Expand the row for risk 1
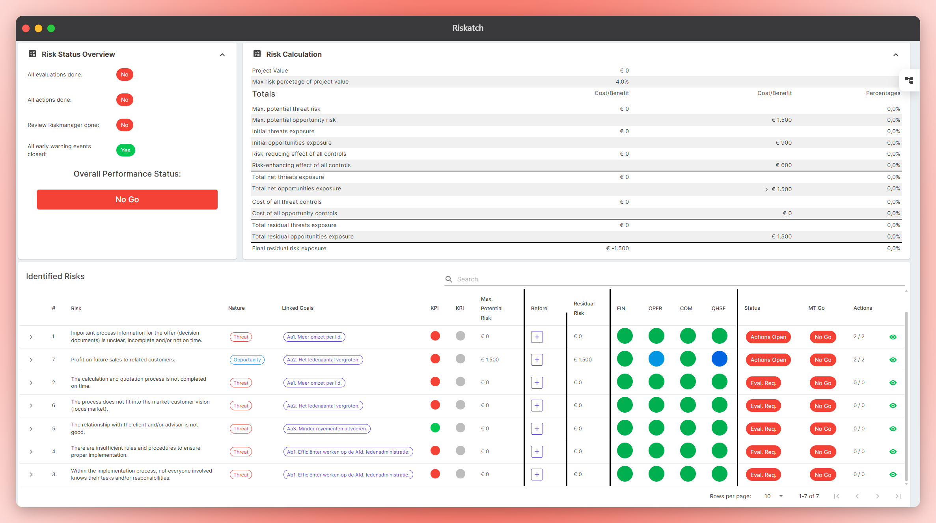 click(x=31, y=337)
